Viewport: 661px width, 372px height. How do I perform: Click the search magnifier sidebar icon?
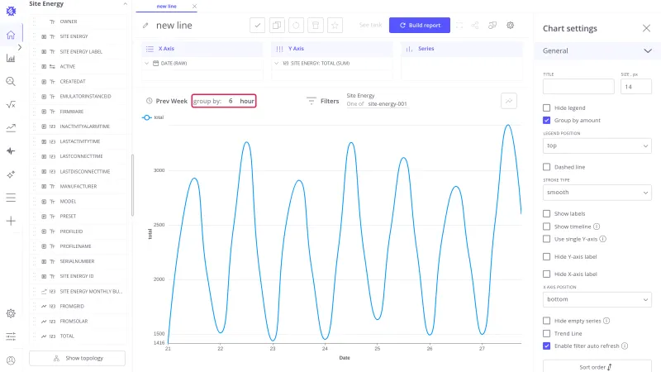11,81
